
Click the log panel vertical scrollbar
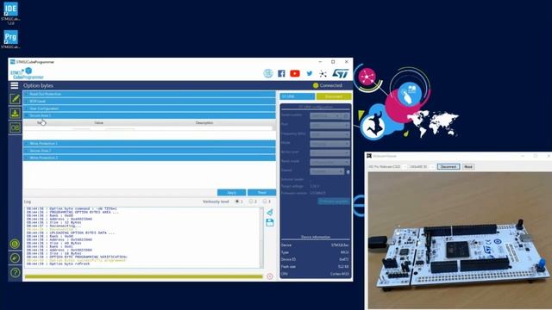261,238
